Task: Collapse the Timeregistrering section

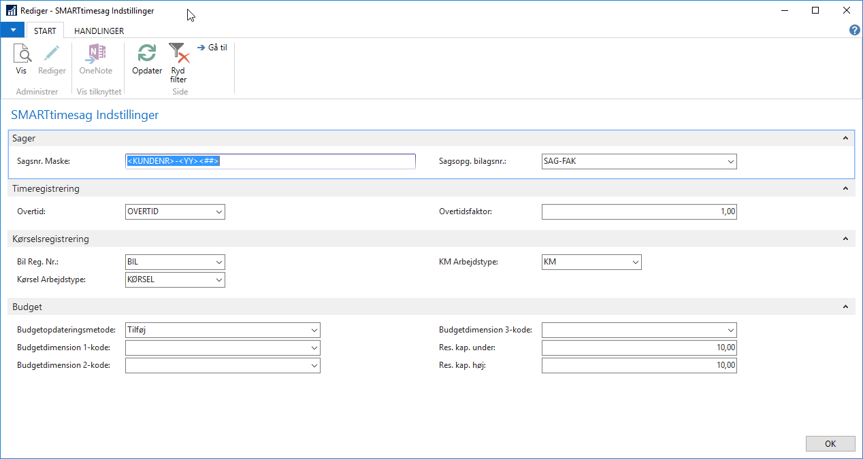Action: coord(846,188)
